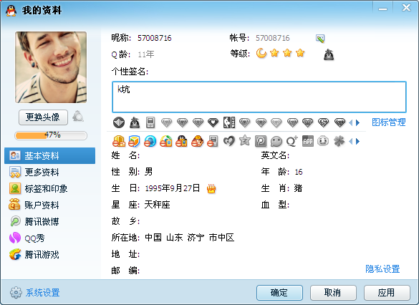Open the 系统设置 link
The image size is (419, 305).
[x=43, y=292]
